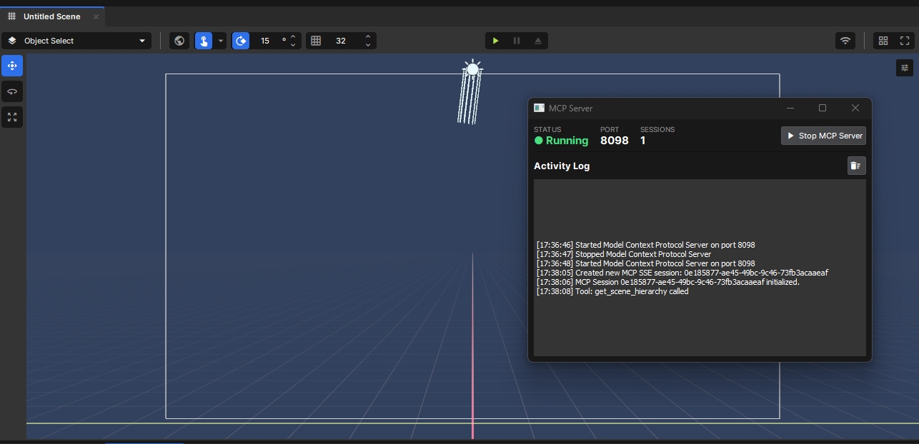Click the Wi-Fi network status icon
Viewport: 919px width, 444px height.
pos(845,41)
